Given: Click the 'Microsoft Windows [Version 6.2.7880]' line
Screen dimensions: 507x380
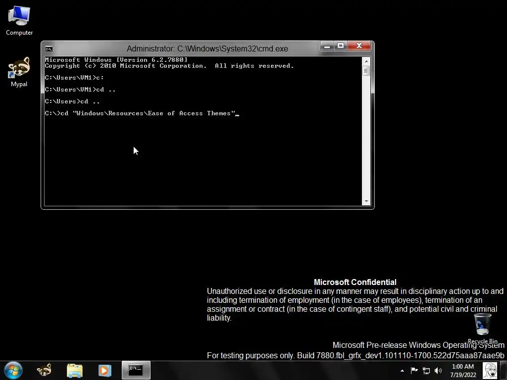Looking at the screenshot, I should 116,60.
